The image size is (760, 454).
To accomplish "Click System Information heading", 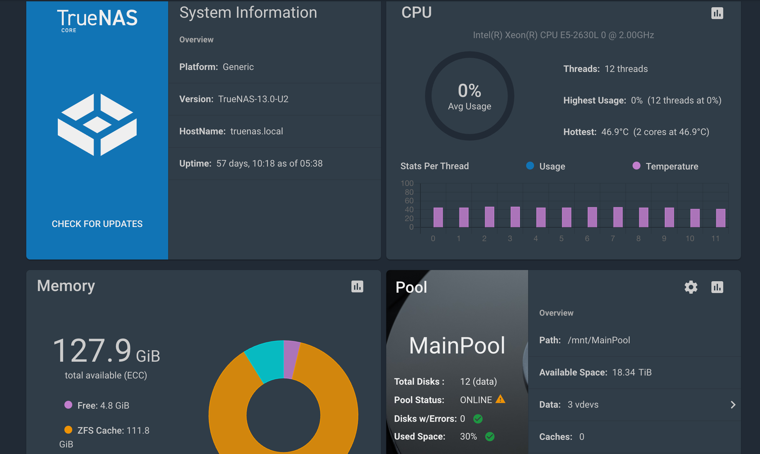I will pos(248,13).
